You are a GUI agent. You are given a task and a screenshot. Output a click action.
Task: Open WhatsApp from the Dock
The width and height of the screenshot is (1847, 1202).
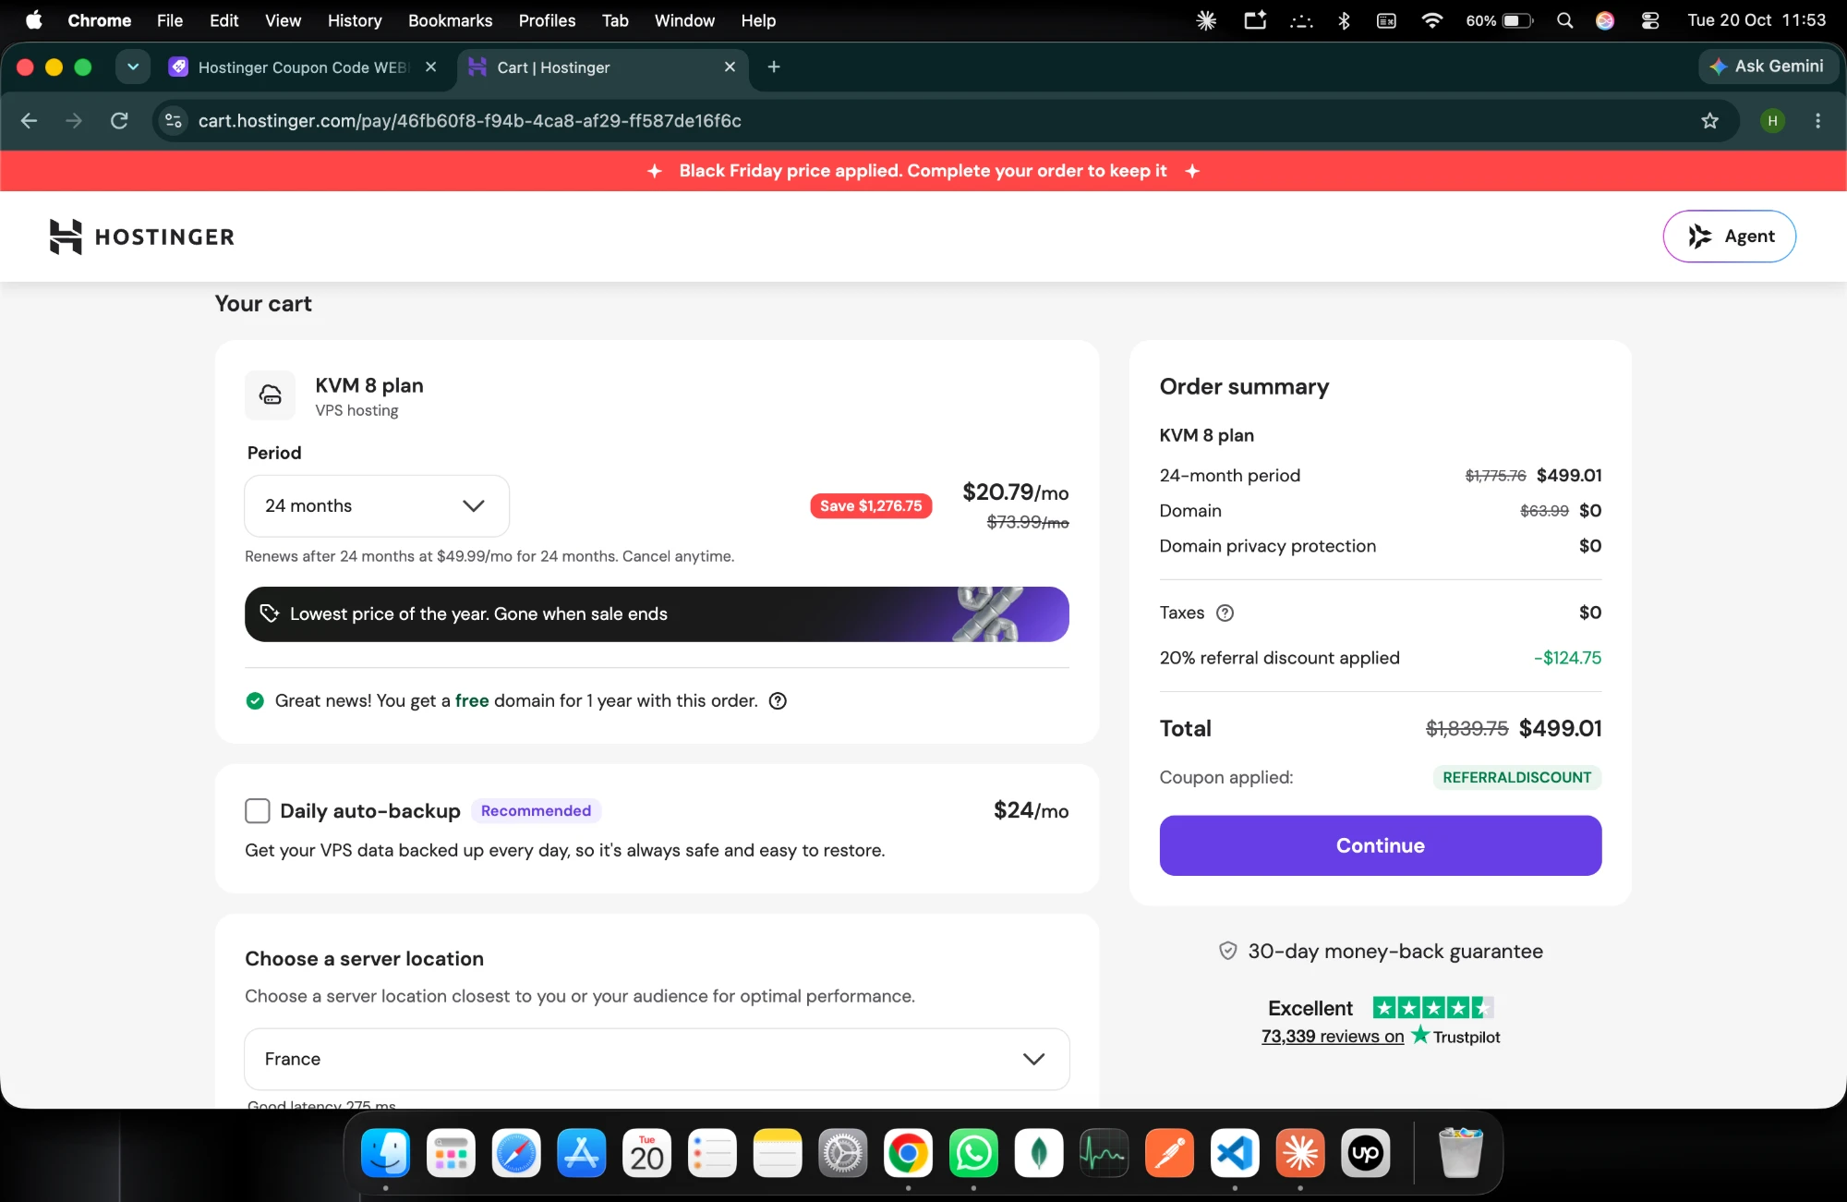click(x=973, y=1153)
